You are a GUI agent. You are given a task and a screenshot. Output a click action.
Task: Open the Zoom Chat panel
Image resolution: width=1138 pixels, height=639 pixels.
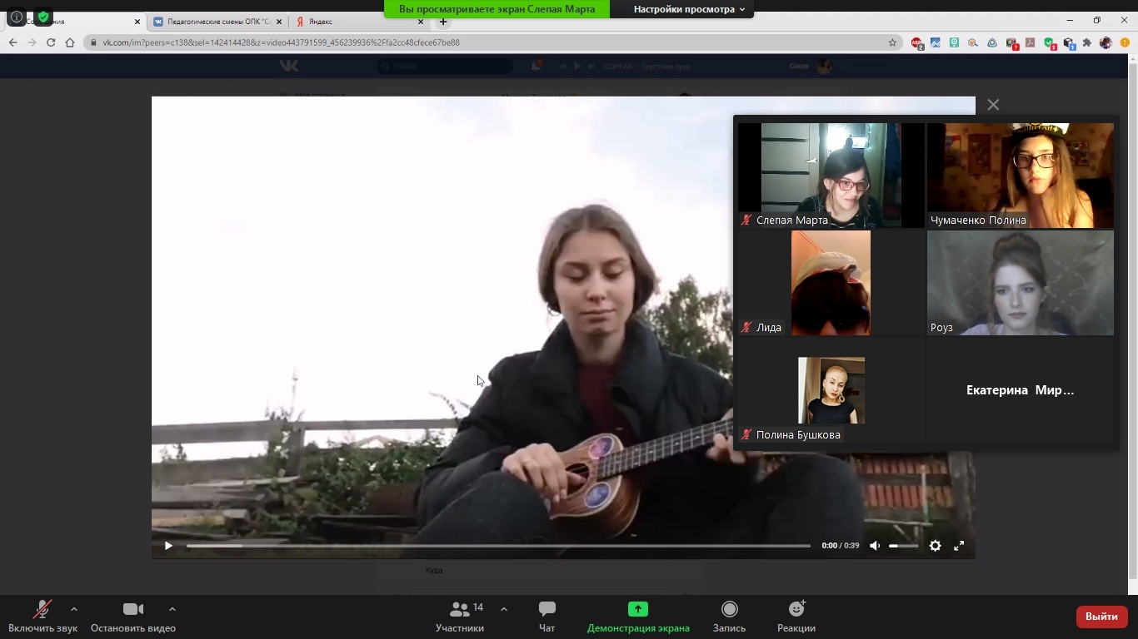pyautogui.click(x=547, y=617)
